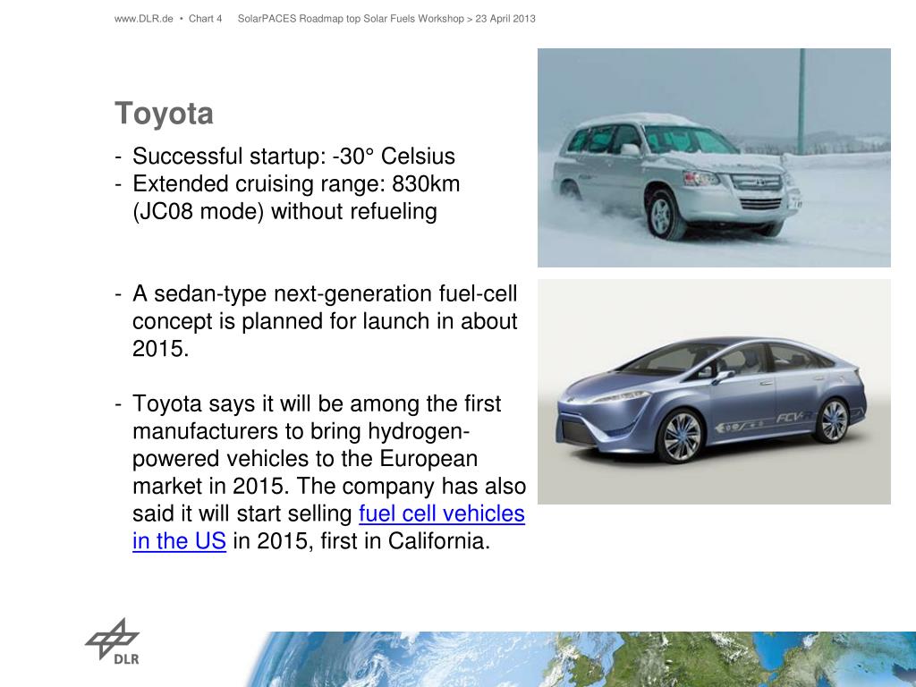The image size is (916, 687).
Task: Select the snowy Toyota SUV photo
Action: click(x=714, y=157)
